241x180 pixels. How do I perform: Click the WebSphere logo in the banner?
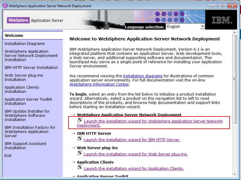[18, 20]
